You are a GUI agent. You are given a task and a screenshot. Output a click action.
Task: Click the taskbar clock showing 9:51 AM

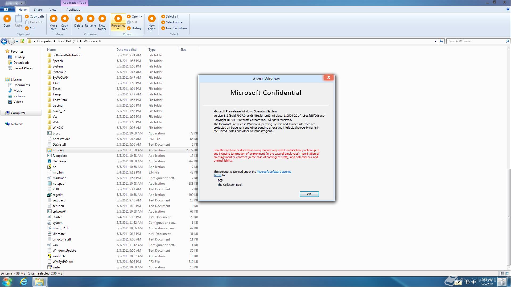[x=487, y=280]
